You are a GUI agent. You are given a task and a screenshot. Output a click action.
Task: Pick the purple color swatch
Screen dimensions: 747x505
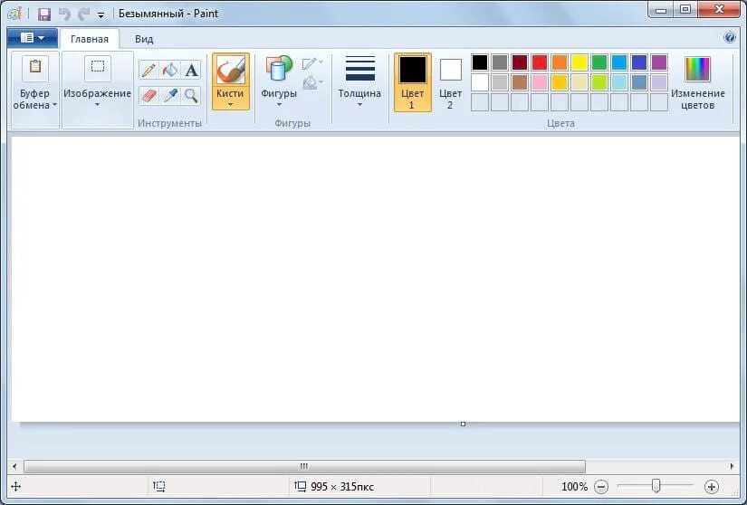659,62
